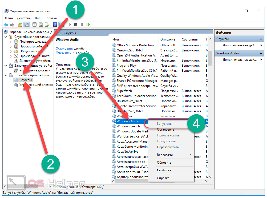Expand the Планировщик заданий tree node
Screen dimensions: 267x198
pos(11,42)
